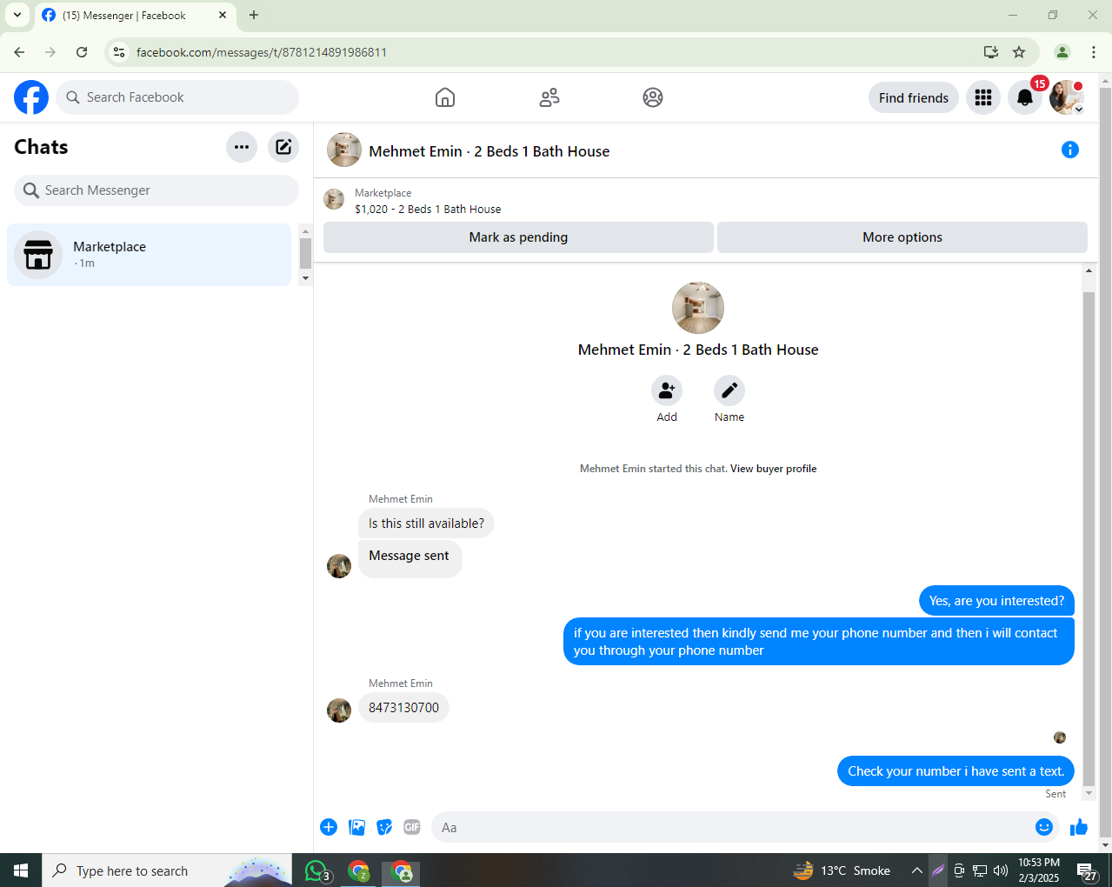Start a new message with compose icon
The width and height of the screenshot is (1112, 887).
283,147
